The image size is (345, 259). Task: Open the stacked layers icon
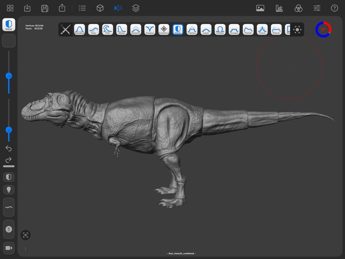(x=136, y=8)
